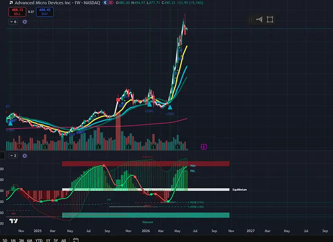Select the YTD date range
The image size is (333, 242).
coord(39,240)
